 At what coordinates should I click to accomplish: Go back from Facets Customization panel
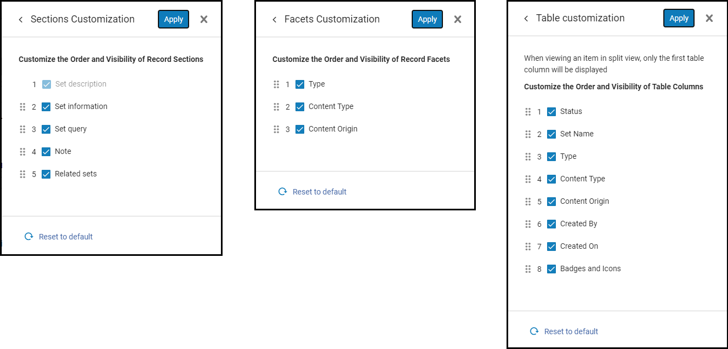275,20
